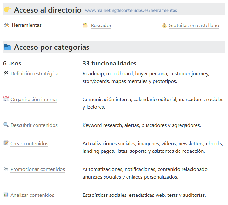This screenshot has width=228, height=205.
Task: Visit the Analizar contenidos category
Action: click(x=32, y=195)
